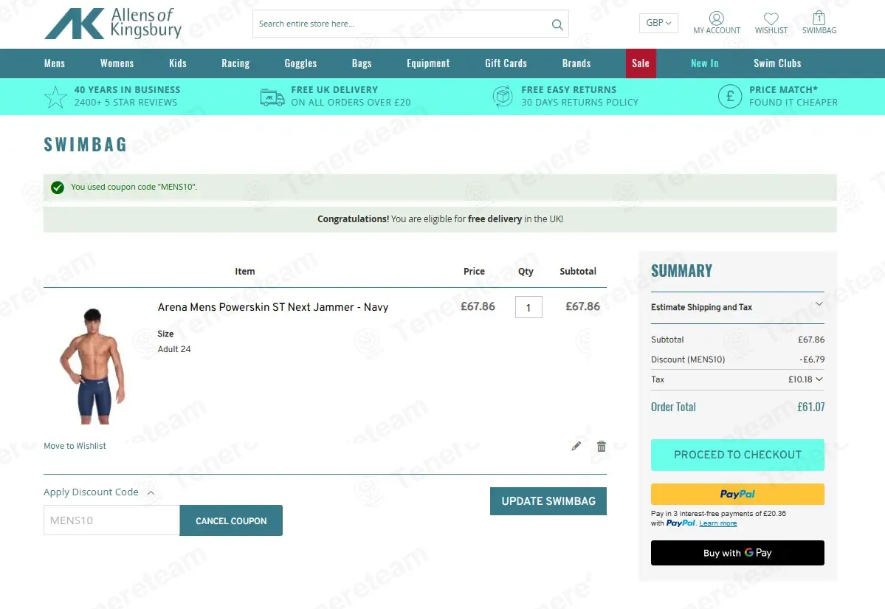885x609 pixels.
Task: Remove item with trash icon
Action: point(602,446)
